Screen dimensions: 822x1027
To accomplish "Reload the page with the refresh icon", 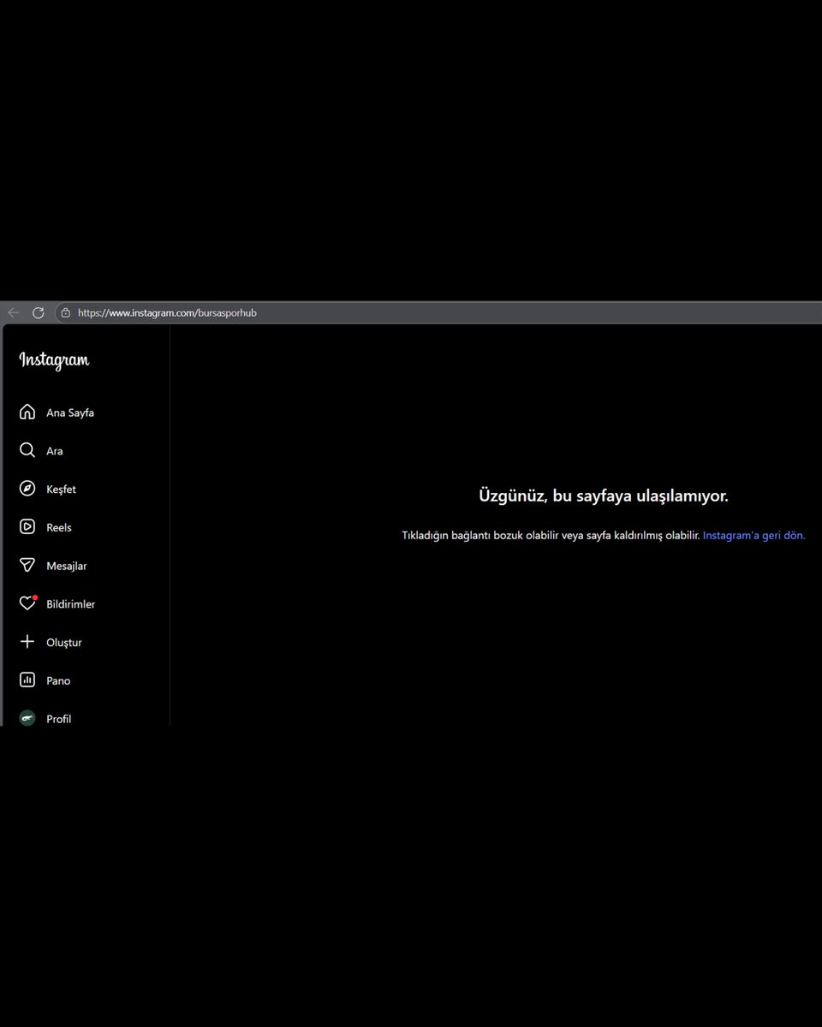I will (38, 312).
